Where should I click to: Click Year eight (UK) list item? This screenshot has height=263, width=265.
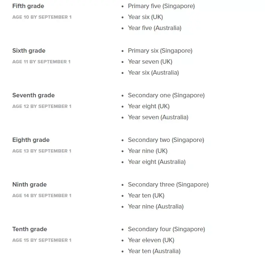(x=149, y=106)
